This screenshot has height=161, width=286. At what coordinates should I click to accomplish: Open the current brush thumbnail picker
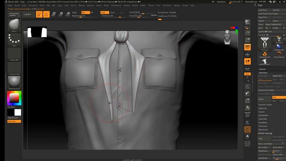click(x=14, y=25)
